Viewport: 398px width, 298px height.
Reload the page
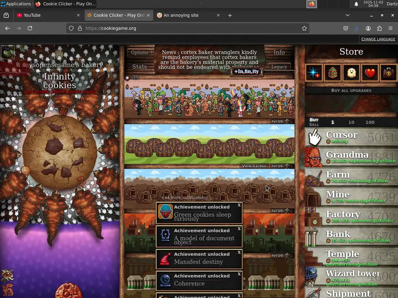(30, 28)
